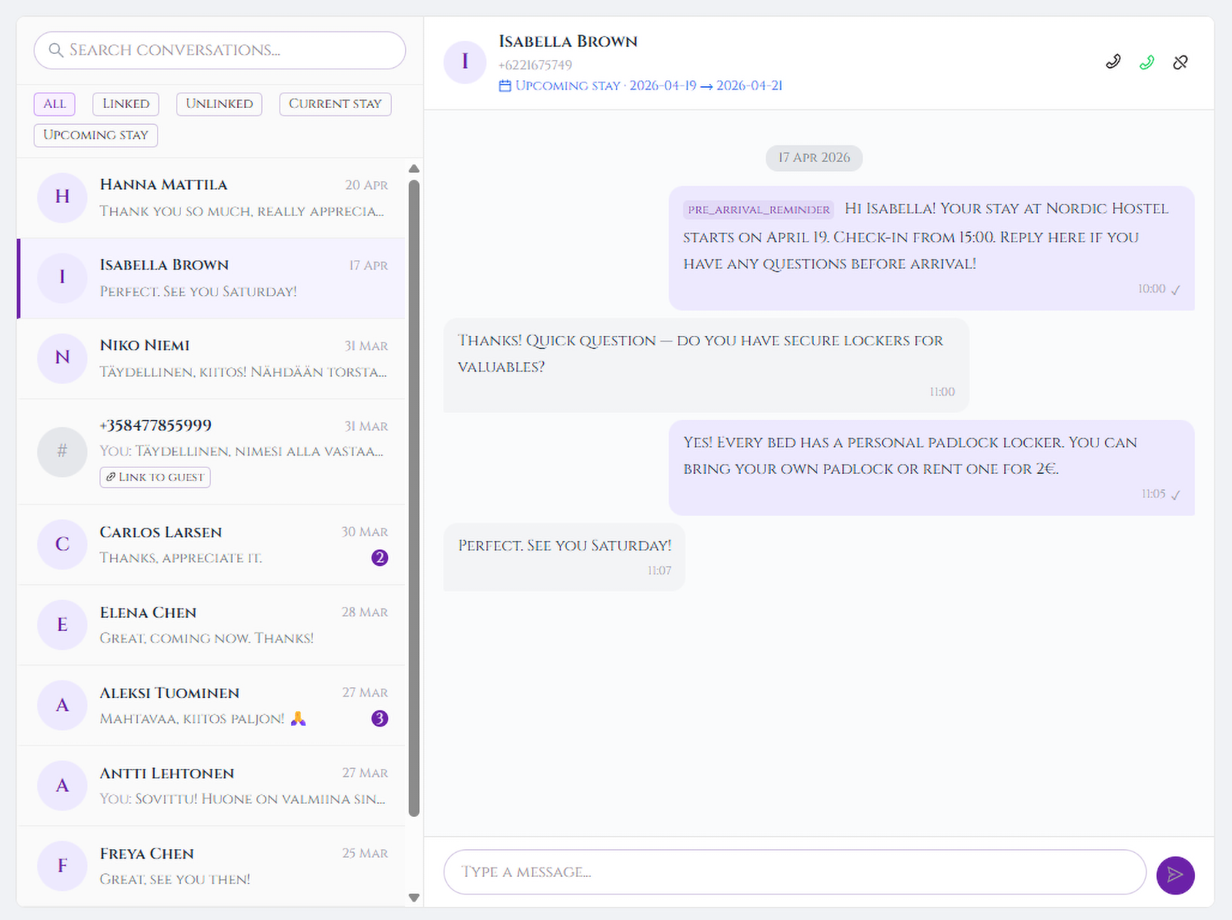Switch on the Current stay filter
This screenshot has width=1232, height=920.
[x=335, y=104]
